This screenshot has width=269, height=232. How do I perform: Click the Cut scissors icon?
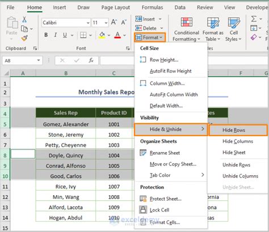pyautogui.click(x=24, y=19)
